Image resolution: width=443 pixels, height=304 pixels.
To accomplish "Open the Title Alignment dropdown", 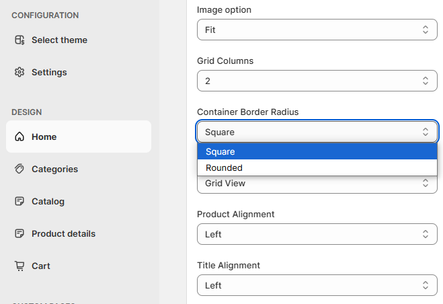I will [x=317, y=285].
